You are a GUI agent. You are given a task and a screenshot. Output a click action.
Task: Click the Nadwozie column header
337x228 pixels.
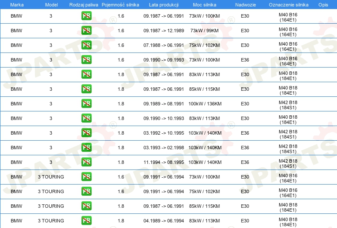click(x=246, y=5)
